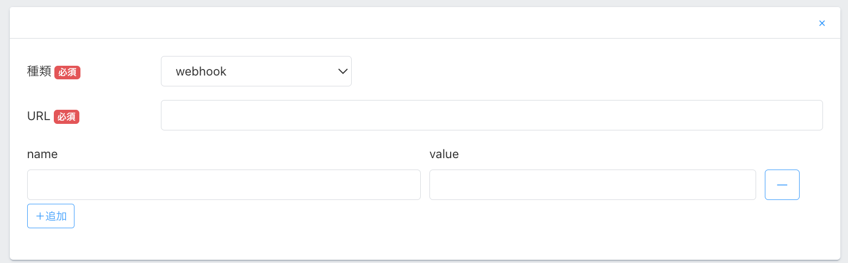The height and width of the screenshot is (263, 848).
Task: Click the red 必須 badge beside URL
Action: pos(66,117)
